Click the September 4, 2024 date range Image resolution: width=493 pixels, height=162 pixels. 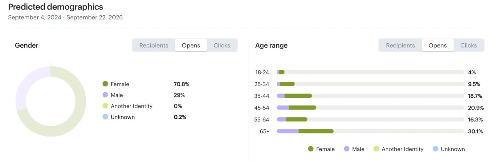click(65, 17)
